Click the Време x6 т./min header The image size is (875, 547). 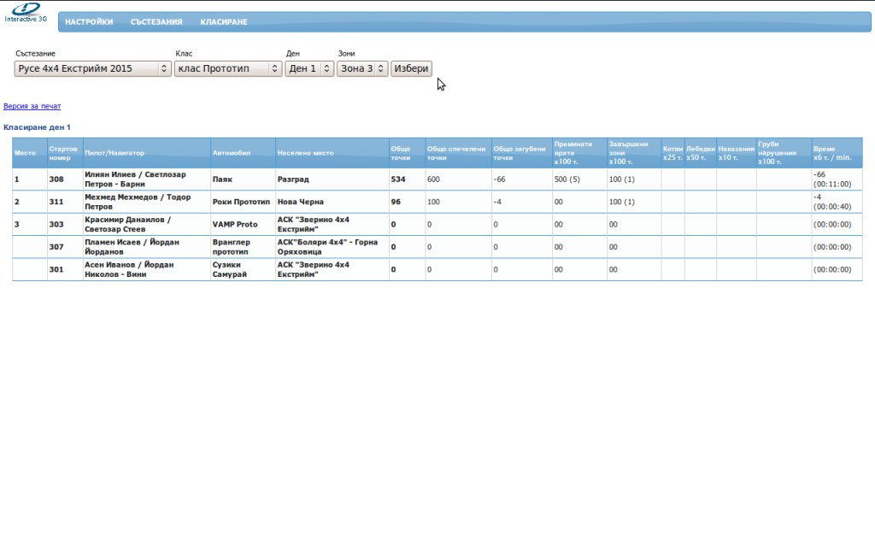837,153
